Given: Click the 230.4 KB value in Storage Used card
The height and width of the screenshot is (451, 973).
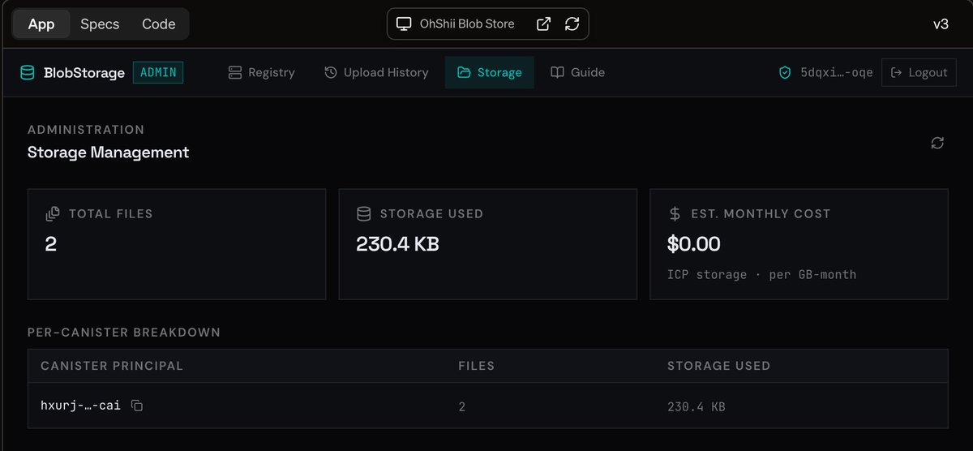Looking at the screenshot, I should tap(397, 243).
